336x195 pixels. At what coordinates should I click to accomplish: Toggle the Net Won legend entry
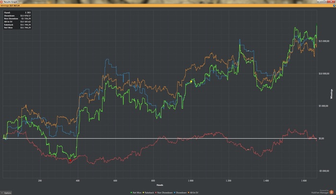tap(136, 193)
